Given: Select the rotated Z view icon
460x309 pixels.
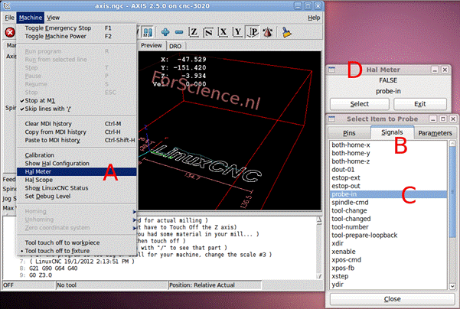Looking at the screenshot, I should (x=208, y=32).
